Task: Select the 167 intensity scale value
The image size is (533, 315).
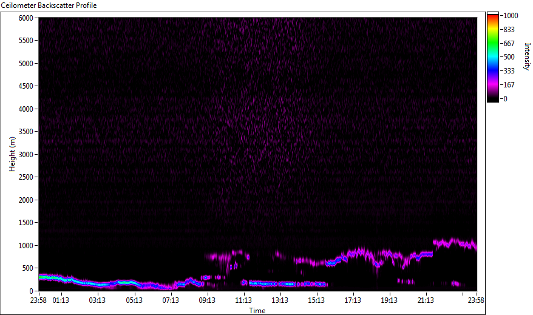Action: 509,85
